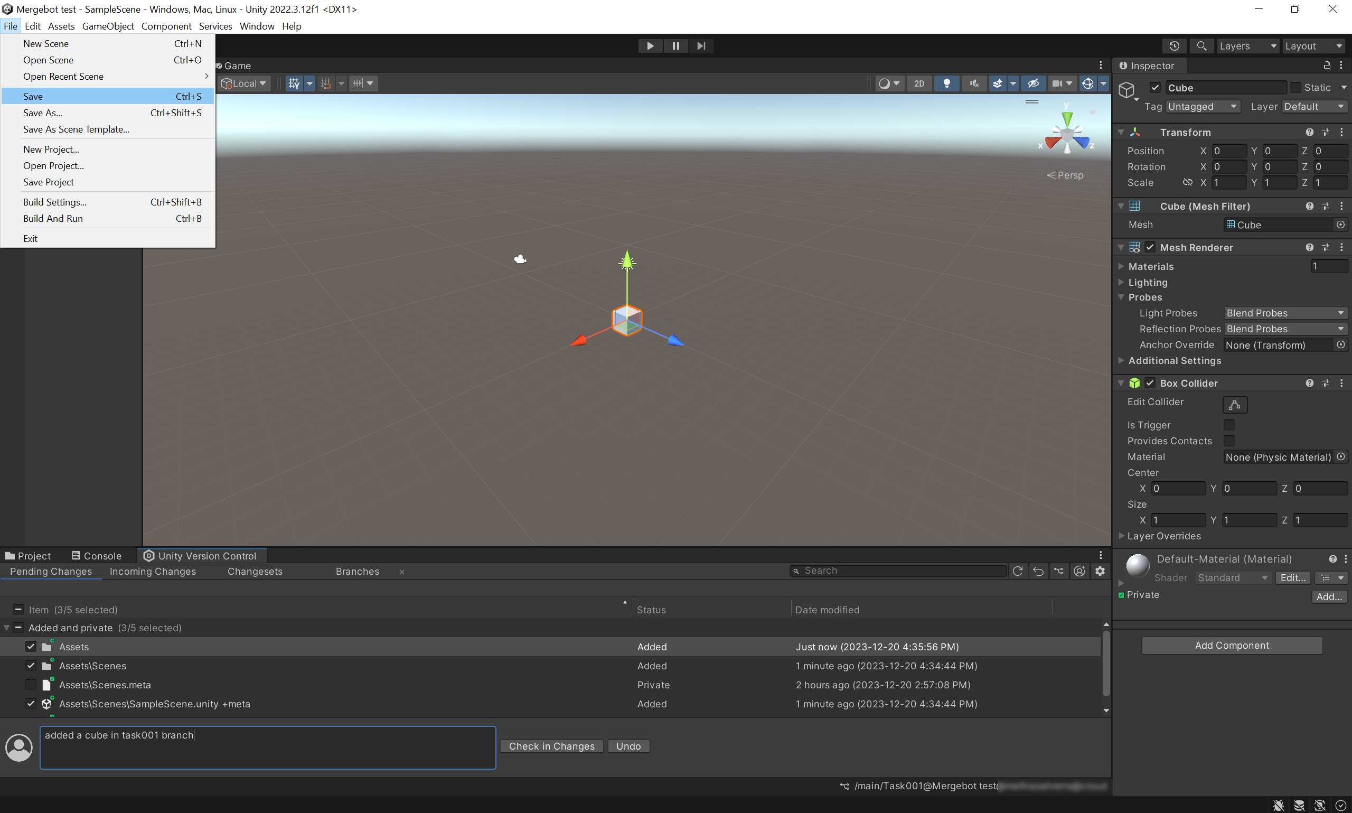Check the Assets\Scenes.meta checkbox
This screenshot has width=1352, height=813.
(x=31, y=685)
